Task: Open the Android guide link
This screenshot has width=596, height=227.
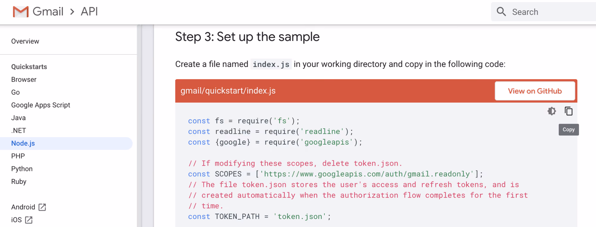Action: (23, 207)
